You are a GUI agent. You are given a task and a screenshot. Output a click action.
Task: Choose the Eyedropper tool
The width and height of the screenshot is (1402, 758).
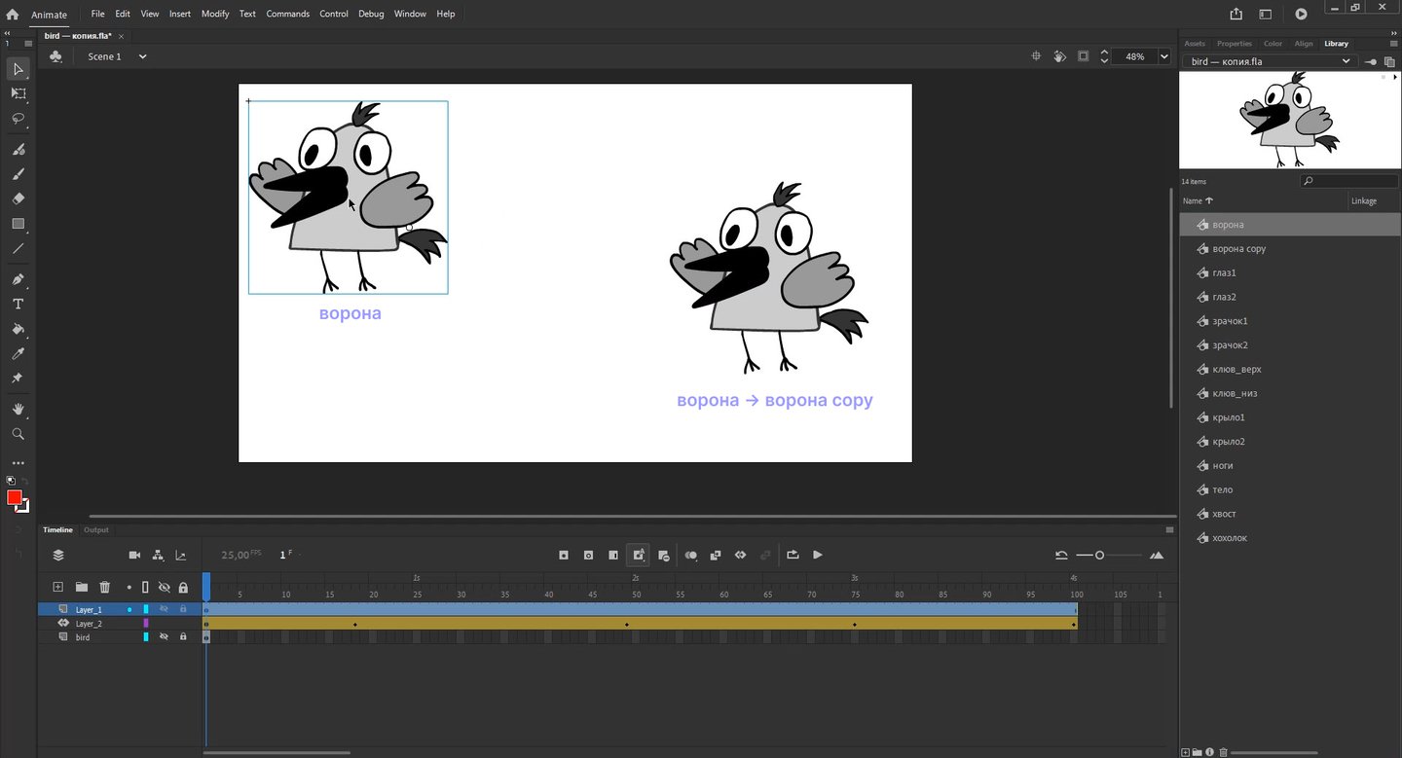18,353
